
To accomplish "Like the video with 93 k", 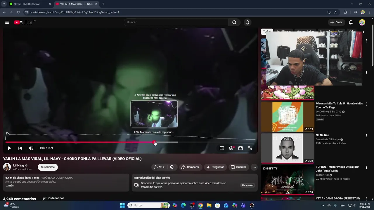I will (x=159, y=167).
